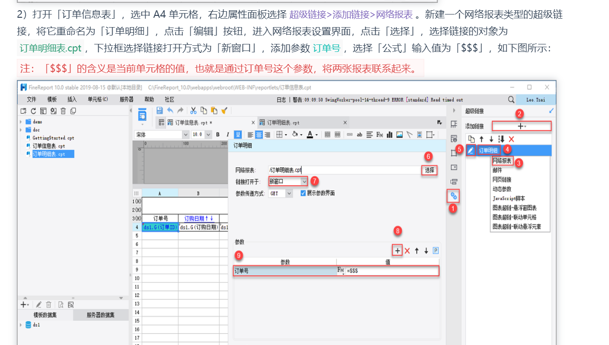
Task: Click the 选择 button for 网络报表
Action: (430, 171)
